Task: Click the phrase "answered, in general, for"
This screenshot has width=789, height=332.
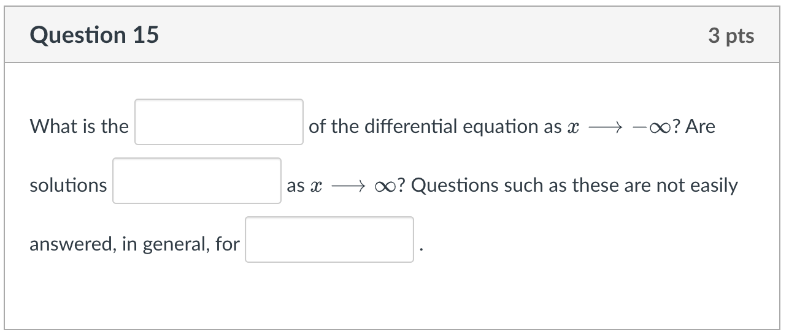Action: (134, 244)
